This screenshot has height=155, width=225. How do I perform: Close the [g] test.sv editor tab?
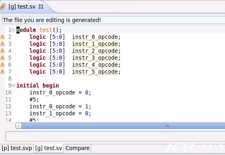41,7
